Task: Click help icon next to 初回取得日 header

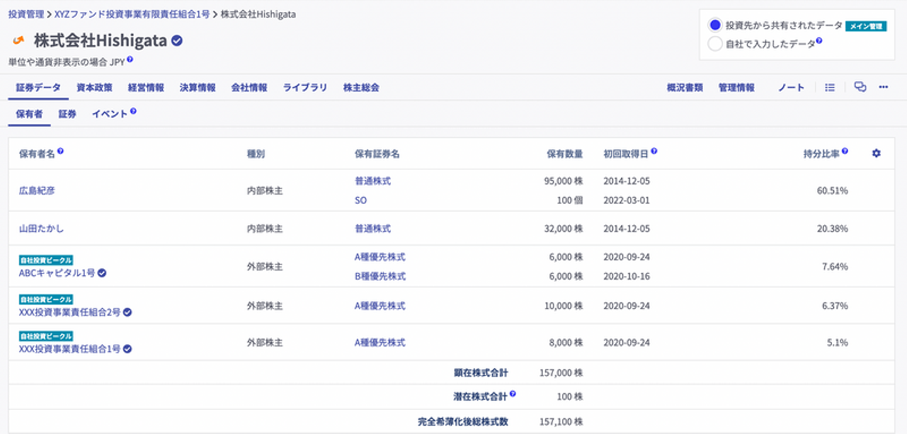Action: click(x=654, y=152)
